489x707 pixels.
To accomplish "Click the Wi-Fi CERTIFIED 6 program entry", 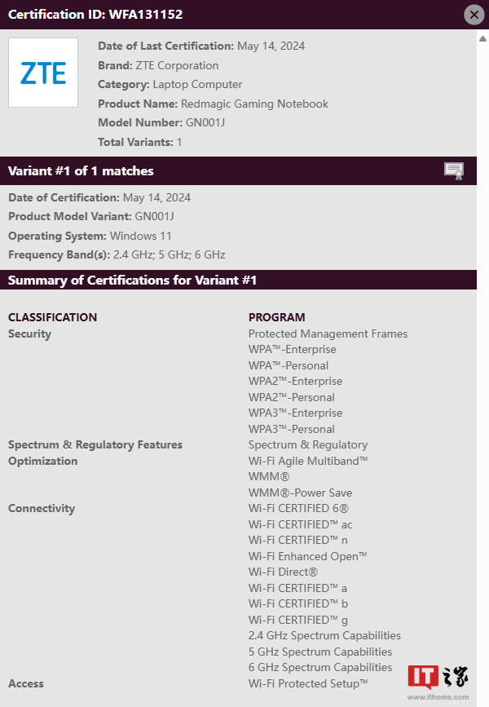I will [x=298, y=508].
